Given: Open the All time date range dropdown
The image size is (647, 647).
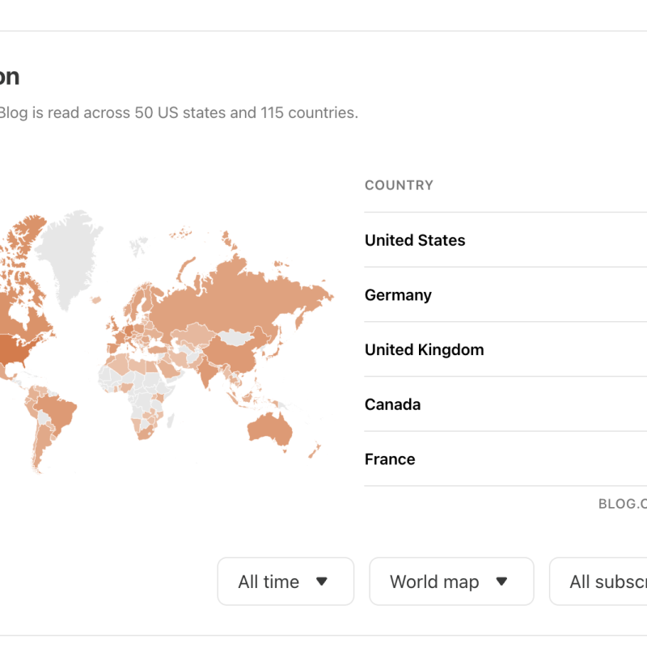Looking at the screenshot, I should [285, 581].
